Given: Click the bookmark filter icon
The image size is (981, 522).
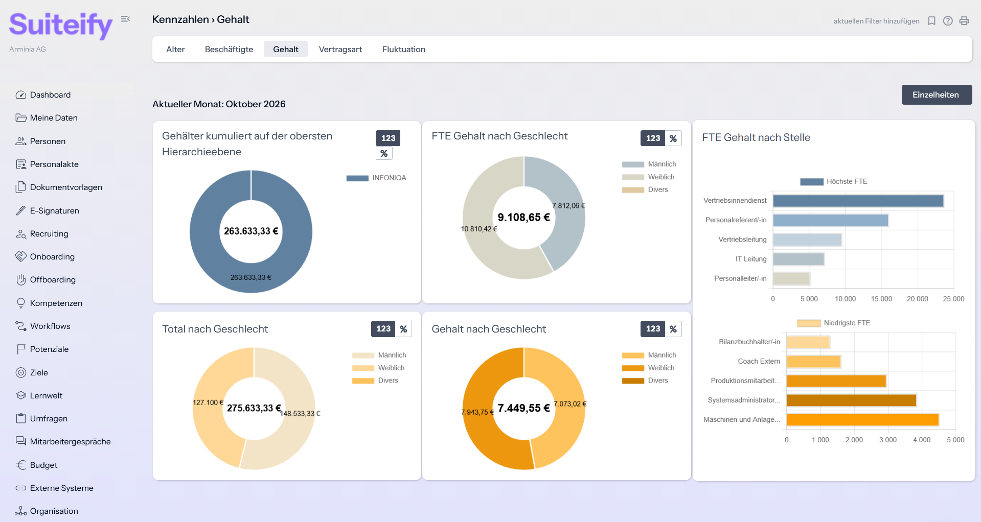Looking at the screenshot, I should point(931,21).
